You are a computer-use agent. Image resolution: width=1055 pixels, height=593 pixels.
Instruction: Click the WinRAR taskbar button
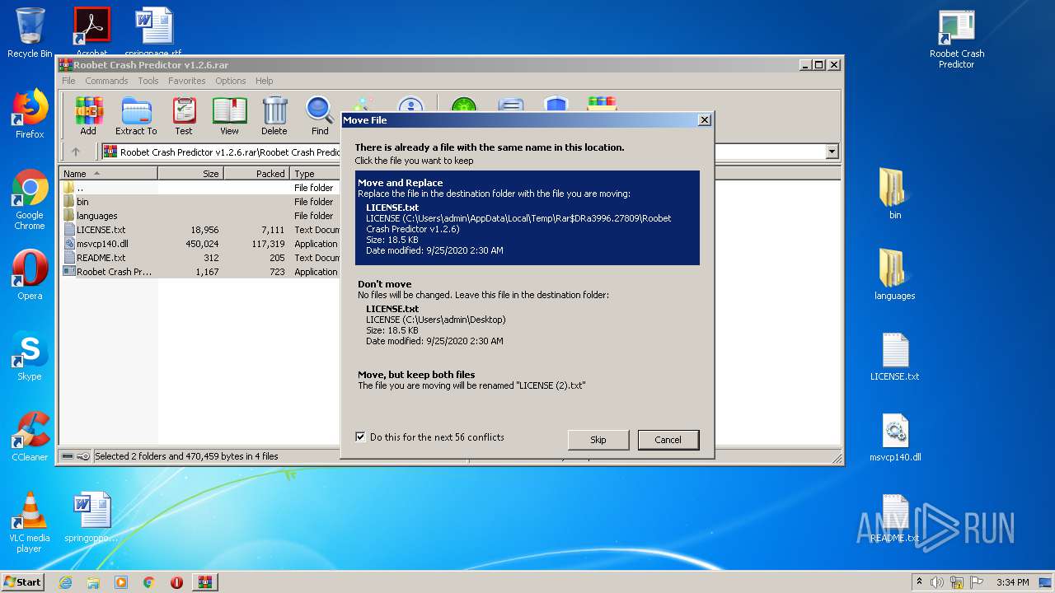(205, 582)
